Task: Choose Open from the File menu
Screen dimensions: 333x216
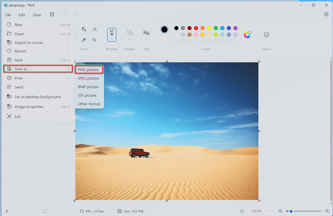Action: click(39, 34)
